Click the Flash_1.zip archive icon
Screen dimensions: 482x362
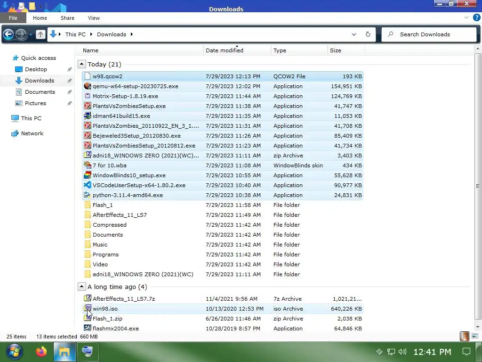87,318
